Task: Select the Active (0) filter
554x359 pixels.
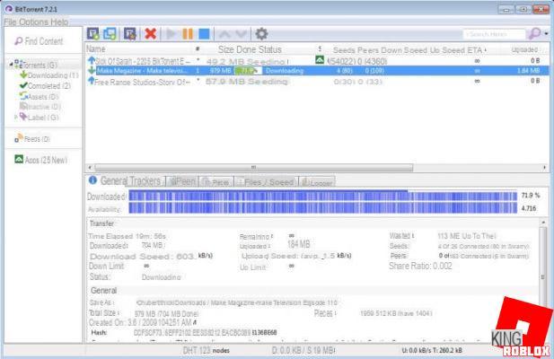Action: [40, 96]
